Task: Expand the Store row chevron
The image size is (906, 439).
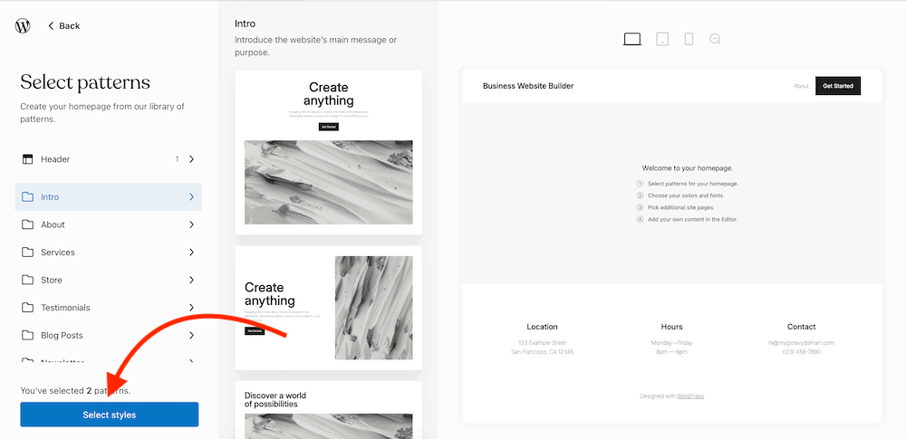Action: [x=192, y=281]
